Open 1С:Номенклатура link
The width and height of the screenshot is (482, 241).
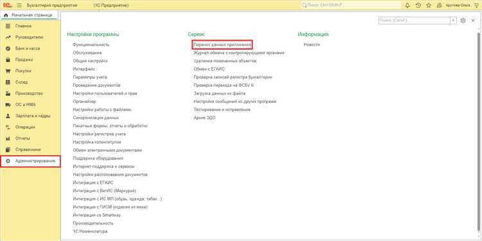pyautogui.click(x=90, y=231)
